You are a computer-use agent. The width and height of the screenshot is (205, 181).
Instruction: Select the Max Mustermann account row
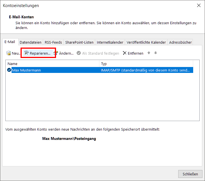pos(54,70)
